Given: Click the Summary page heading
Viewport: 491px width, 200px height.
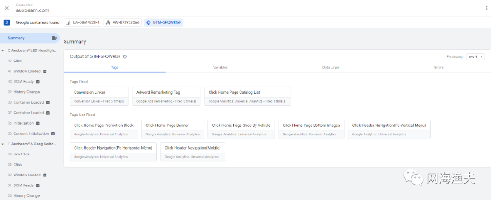Looking at the screenshot, I should pyautogui.click(x=75, y=42).
